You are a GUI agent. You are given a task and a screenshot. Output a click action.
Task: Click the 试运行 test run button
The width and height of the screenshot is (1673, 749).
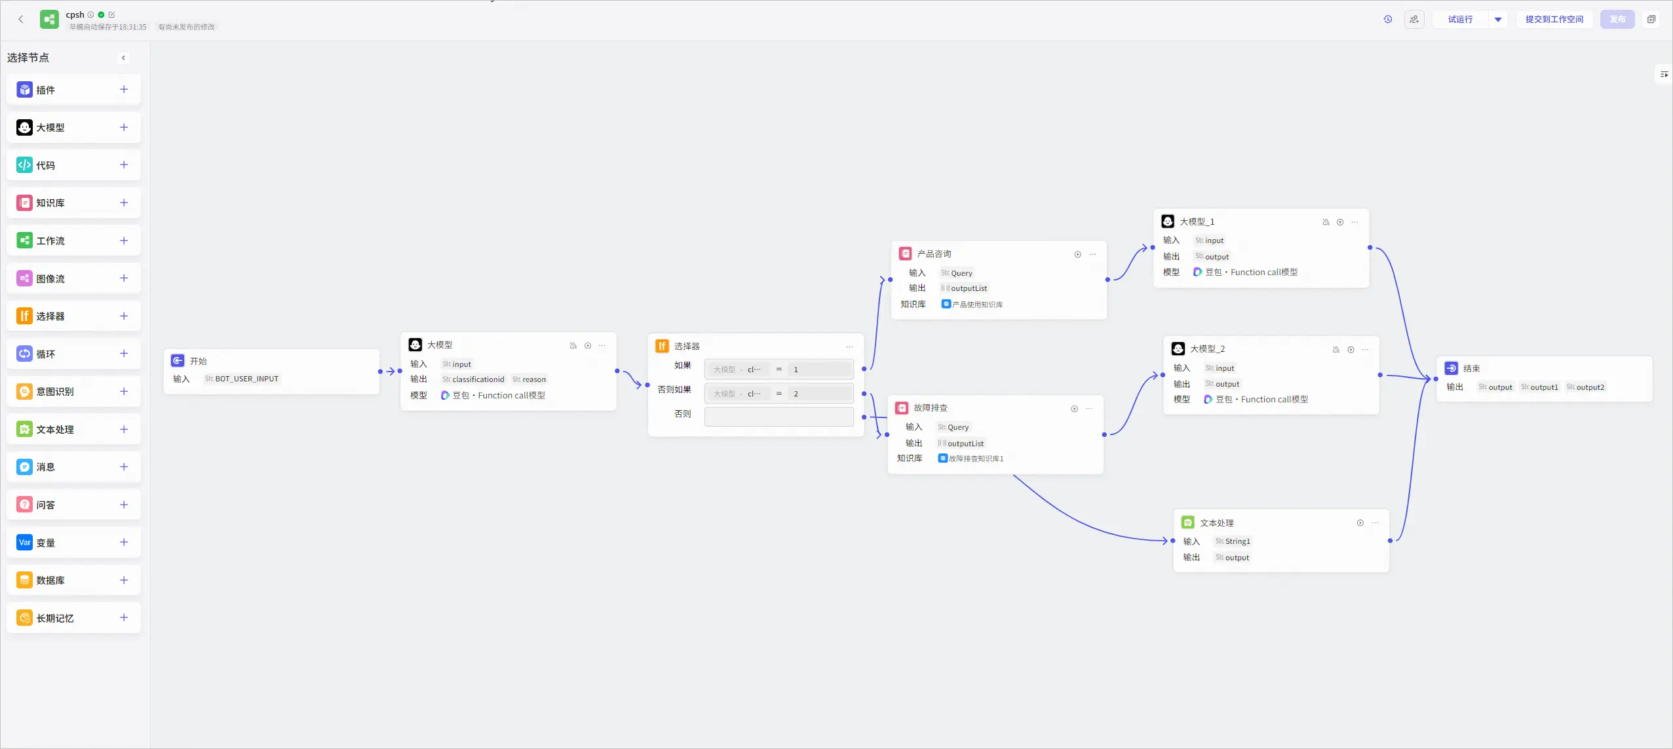pyautogui.click(x=1460, y=19)
